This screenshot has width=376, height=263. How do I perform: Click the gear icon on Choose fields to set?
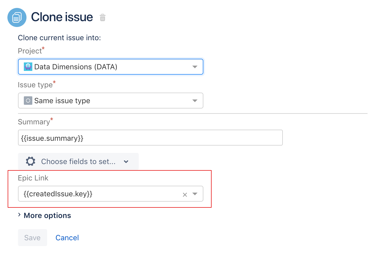30,161
